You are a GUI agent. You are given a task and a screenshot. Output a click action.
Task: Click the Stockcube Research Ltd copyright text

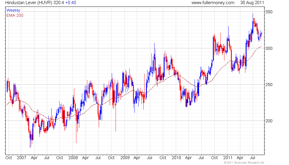[244, 163]
